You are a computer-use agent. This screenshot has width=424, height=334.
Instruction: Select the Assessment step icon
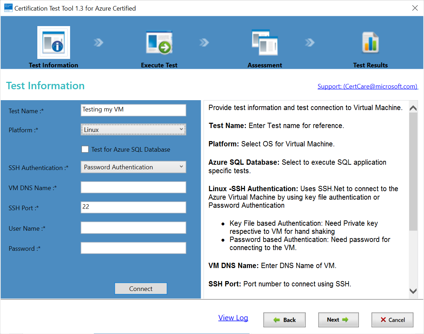pos(265,42)
